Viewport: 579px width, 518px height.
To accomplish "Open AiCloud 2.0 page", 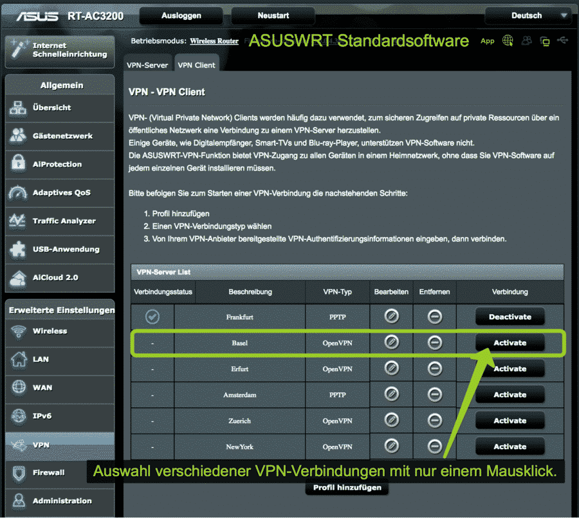I will click(60, 278).
